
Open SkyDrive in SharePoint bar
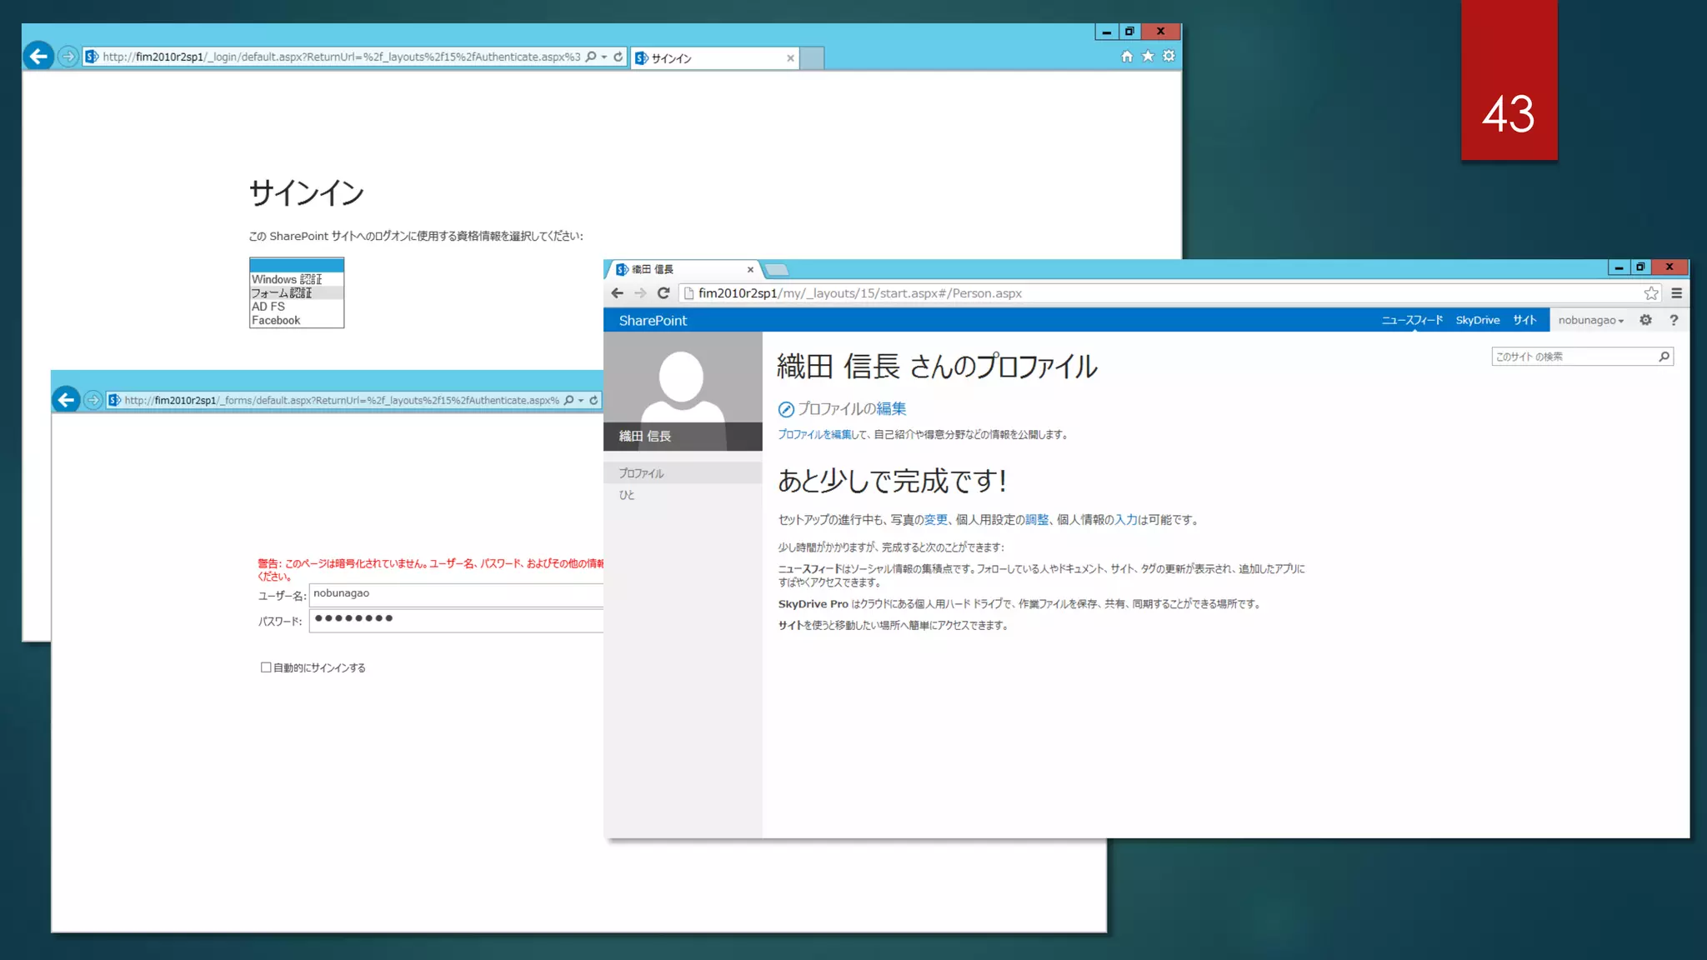coord(1477,321)
